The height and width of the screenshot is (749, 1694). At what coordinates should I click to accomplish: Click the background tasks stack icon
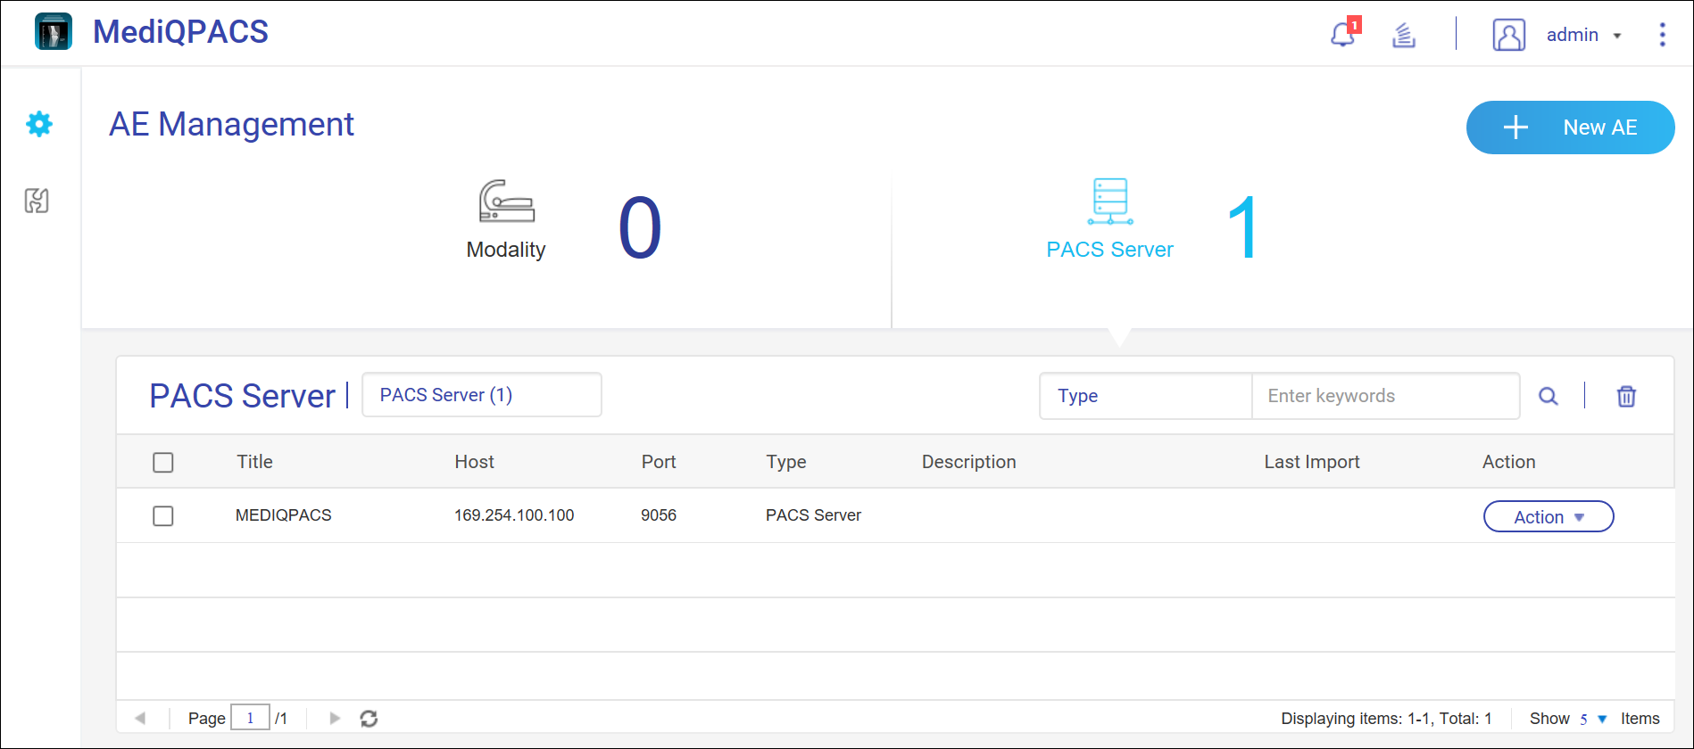[x=1404, y=36]
